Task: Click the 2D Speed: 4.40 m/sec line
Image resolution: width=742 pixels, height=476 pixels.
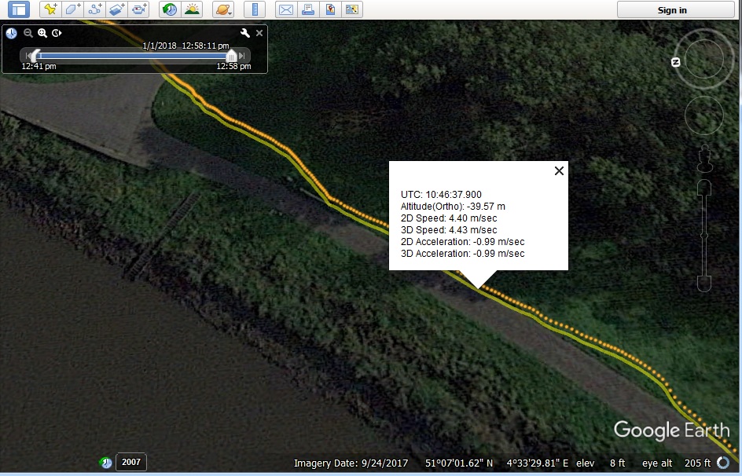Action: 449,218
